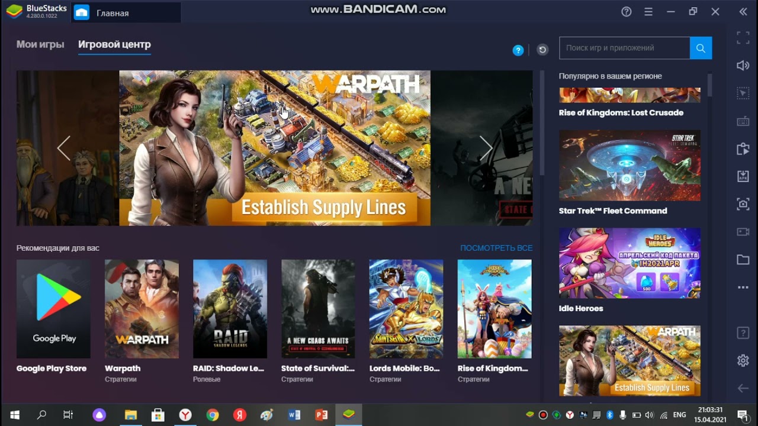Open Lords Mobile game card
Image resolution: width=758 pixels, height=426 pixels.
[x=406, y=309]
